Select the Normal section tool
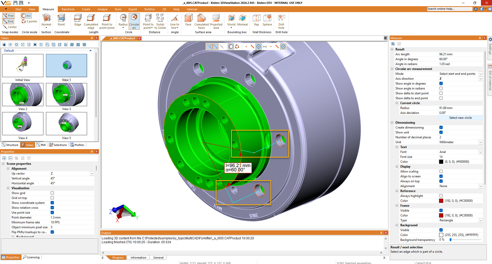 (46, 21)
